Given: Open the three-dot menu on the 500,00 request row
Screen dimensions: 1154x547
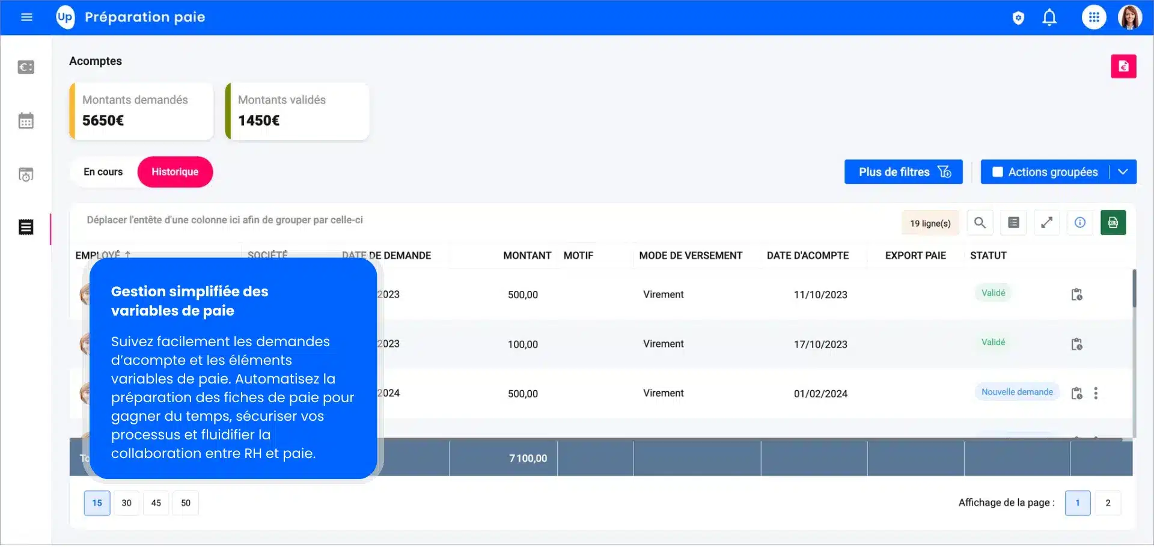Looking at the screenshot, I should [x=1096, y=394].
